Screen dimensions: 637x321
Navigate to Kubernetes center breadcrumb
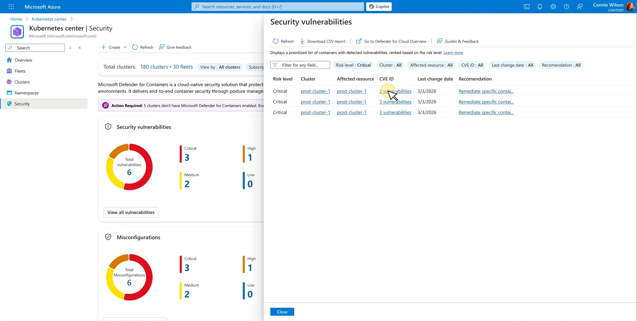pos(49,19)
